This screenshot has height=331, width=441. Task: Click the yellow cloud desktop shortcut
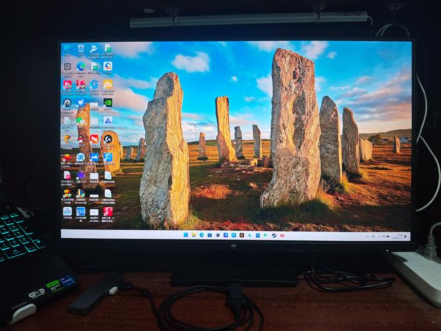[108, 84]
